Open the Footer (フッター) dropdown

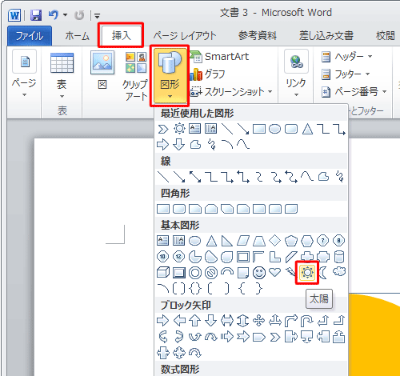(346, 74)
